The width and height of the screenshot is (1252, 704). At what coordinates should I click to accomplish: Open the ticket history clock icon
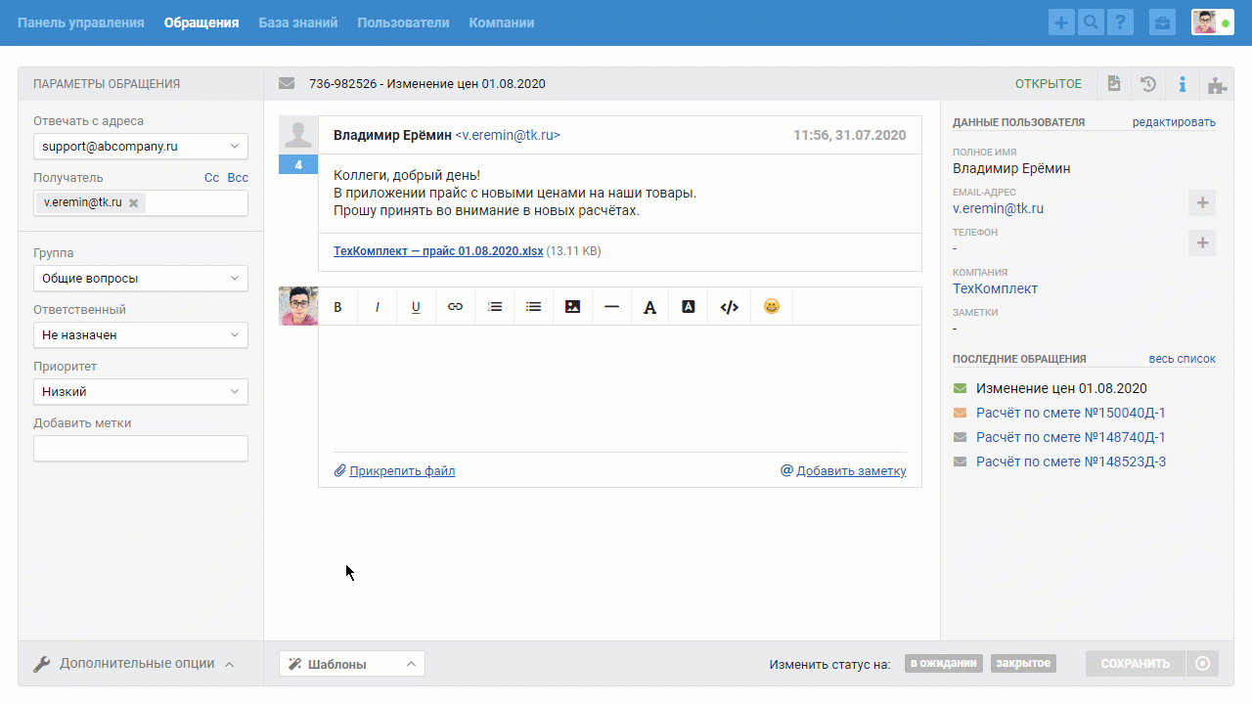[x=1148, y=84]
